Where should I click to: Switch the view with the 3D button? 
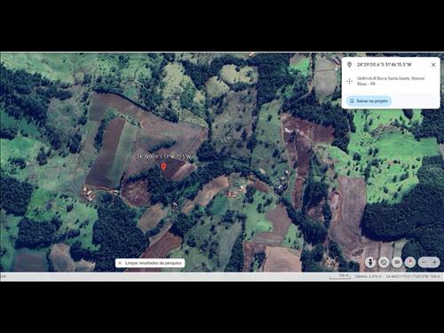397,262
